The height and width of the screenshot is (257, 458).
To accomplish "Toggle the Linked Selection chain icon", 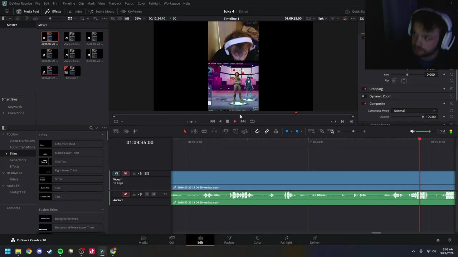I will click(x=267, y=131).
